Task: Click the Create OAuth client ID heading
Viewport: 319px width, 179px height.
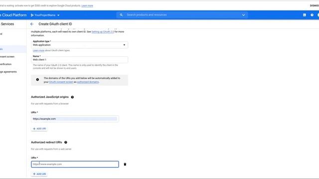Action: coord(55,24)
